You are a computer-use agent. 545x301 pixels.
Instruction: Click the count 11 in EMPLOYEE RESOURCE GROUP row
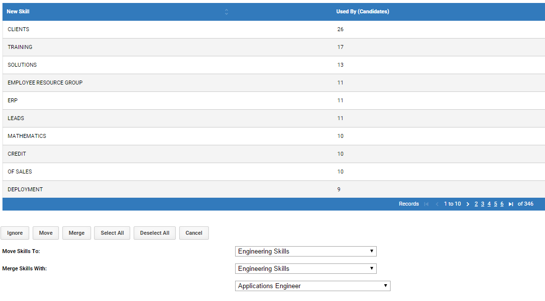click(340, 83)
